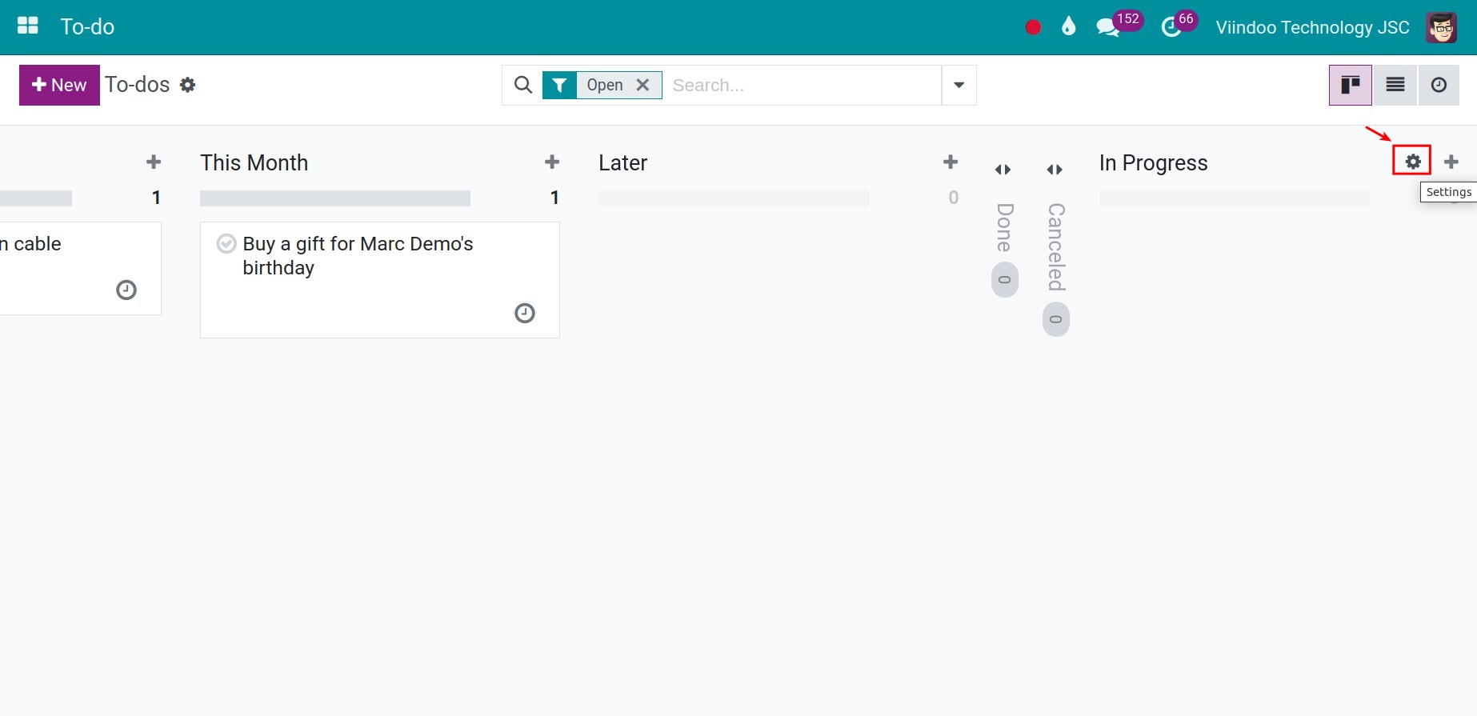Add a to-do in the leftmost partly visible column
Viewport: 1477px width, 716px height.
click(154, 162)
